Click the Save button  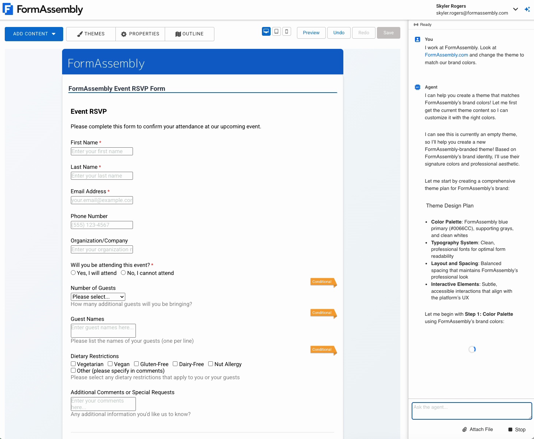point(389,33)
